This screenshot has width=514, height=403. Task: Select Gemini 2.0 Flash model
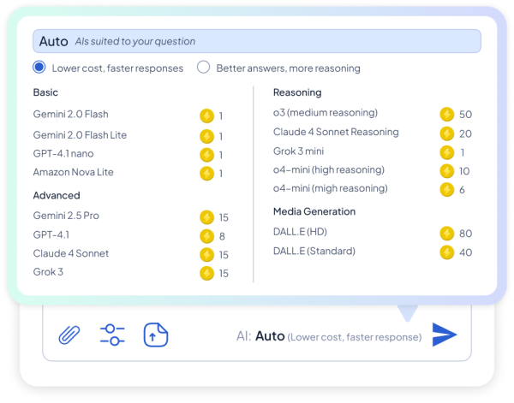[71, 114]
